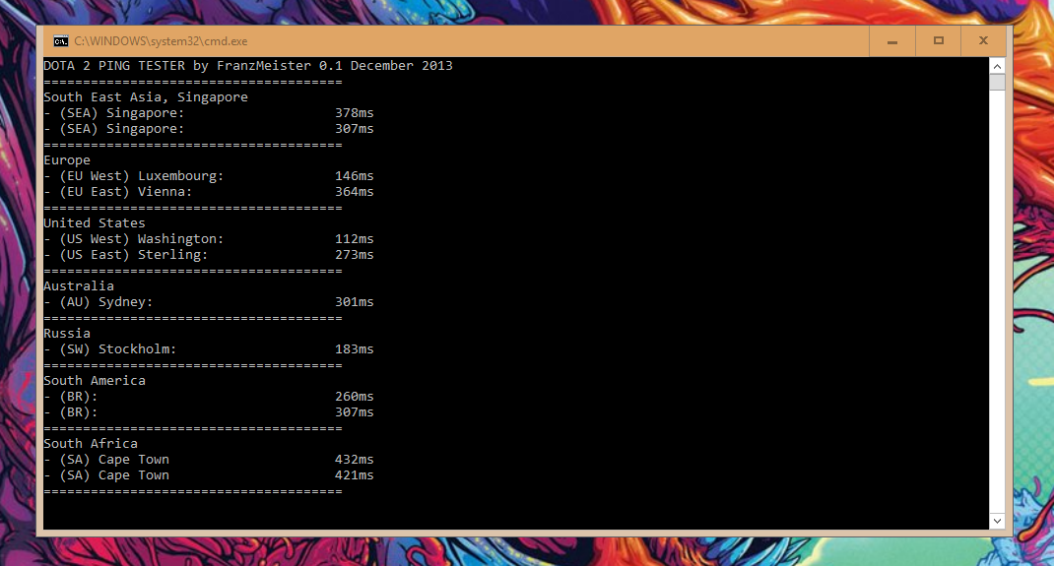Click the 260ms Brazil ping value
The width and height of the screenshot is (1054, 566).
[x=355, y=397]
